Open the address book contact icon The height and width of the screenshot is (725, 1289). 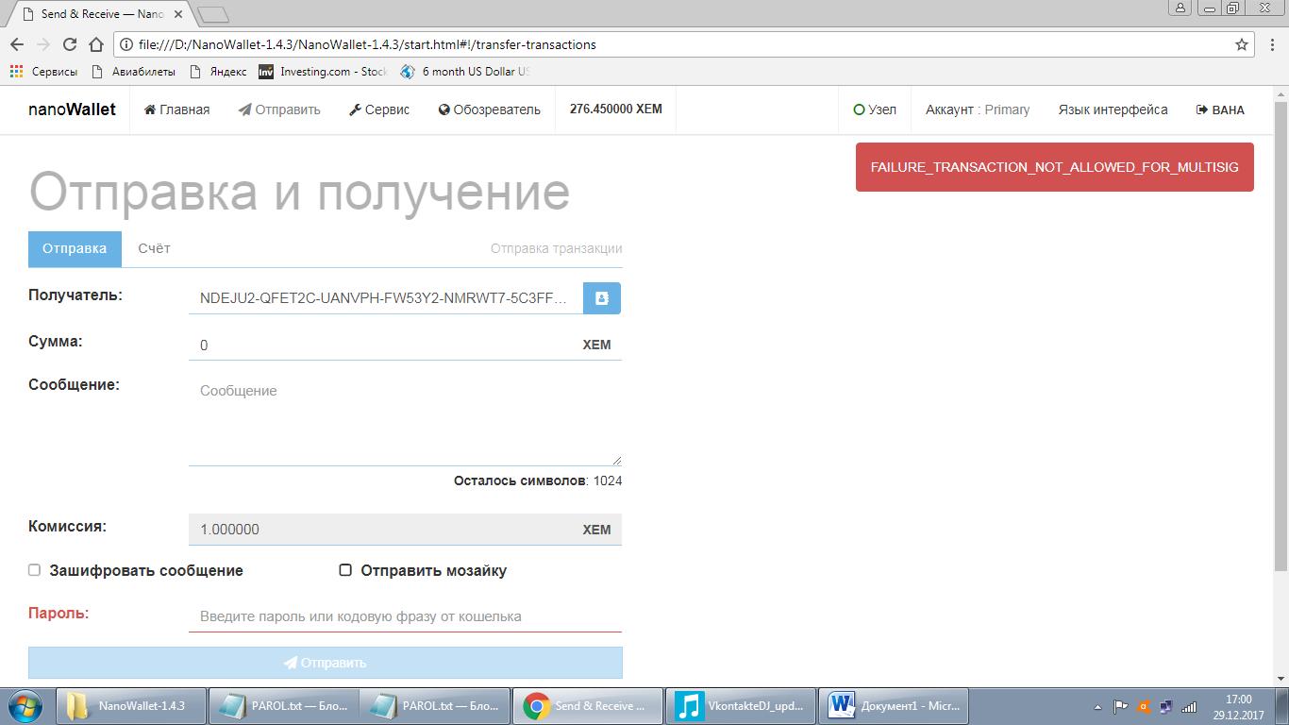pyautogui.click(x=601, y=298)
